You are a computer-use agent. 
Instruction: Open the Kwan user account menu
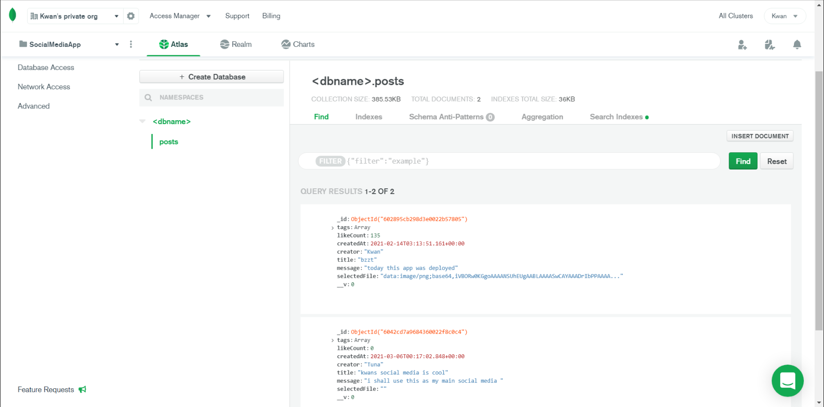point(785,16)
